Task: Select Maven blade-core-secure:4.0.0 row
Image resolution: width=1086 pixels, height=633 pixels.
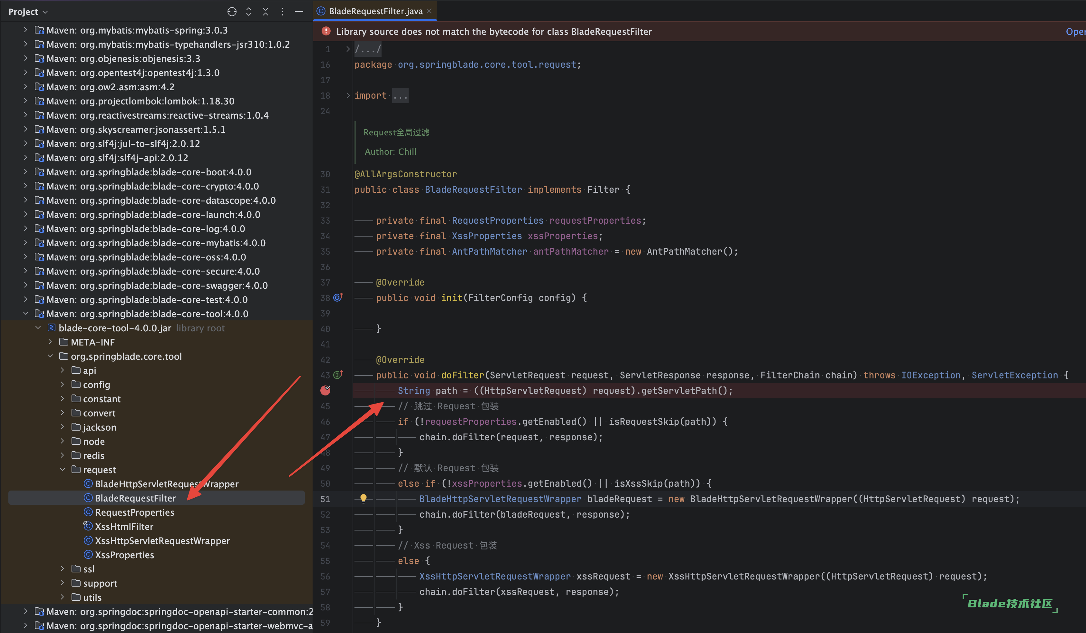Action: [156, 271]
